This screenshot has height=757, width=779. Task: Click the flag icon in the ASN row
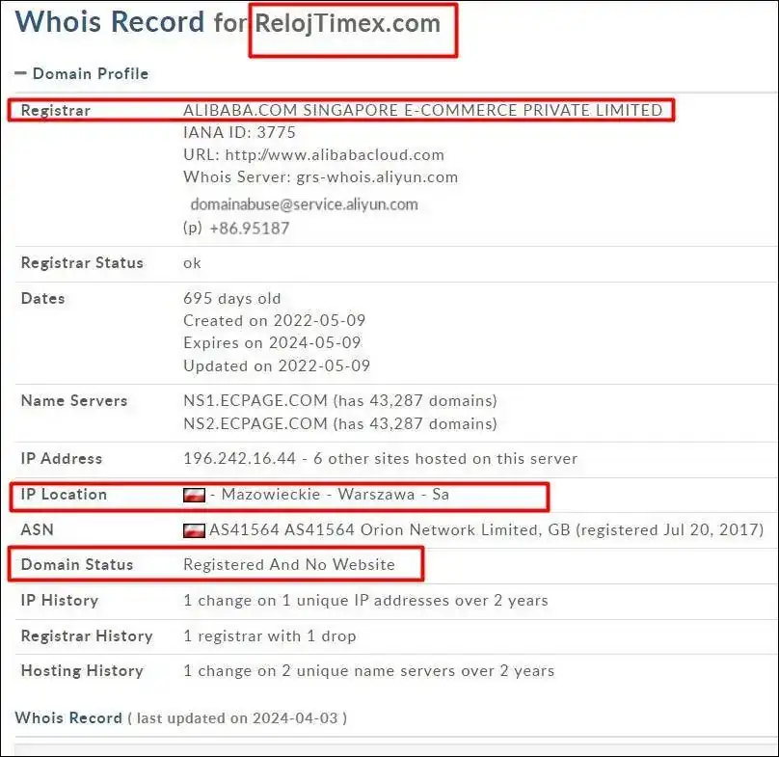[x=194, y=530]
